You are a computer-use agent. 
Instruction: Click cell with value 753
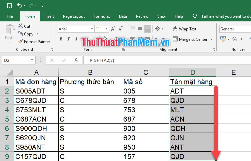[x=146, y=110]
